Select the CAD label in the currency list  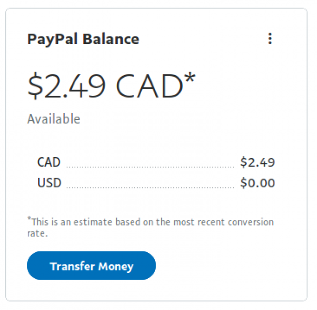pos(49,162)
